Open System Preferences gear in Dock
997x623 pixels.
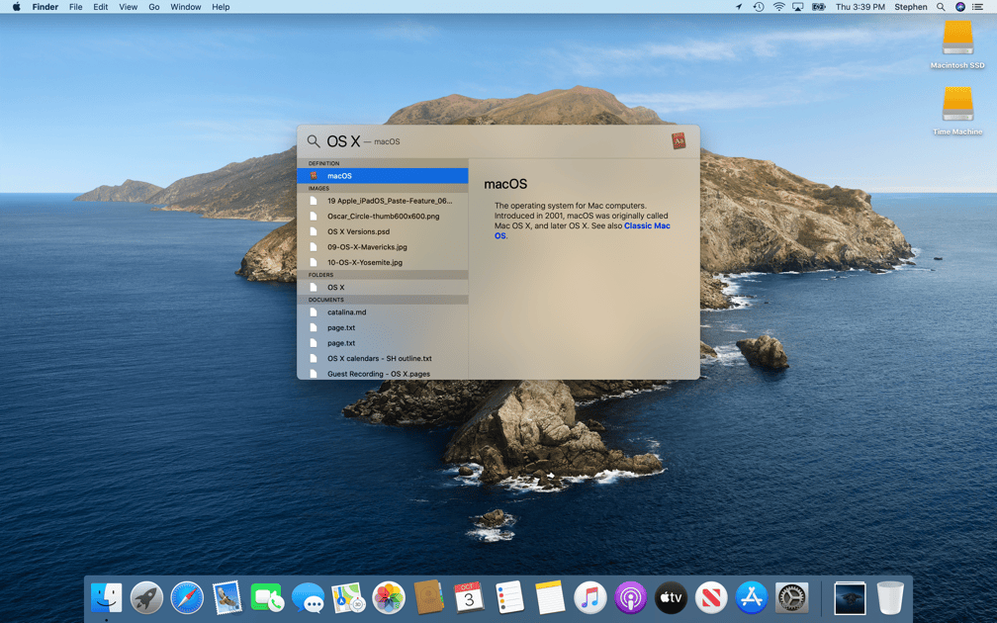pos(791,597)
